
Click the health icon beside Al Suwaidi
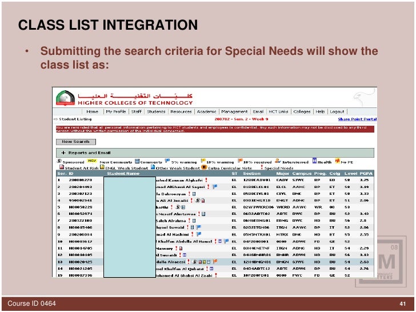(185, 255)
